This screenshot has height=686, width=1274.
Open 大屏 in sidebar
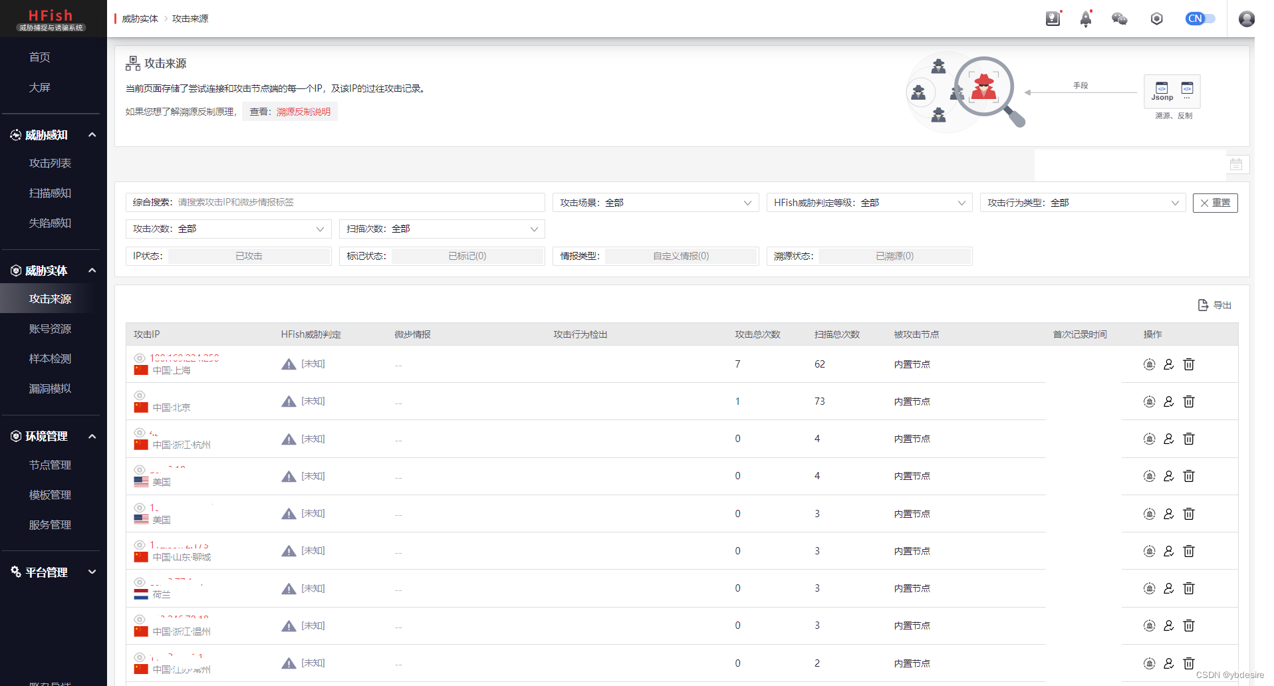point(39,87)
